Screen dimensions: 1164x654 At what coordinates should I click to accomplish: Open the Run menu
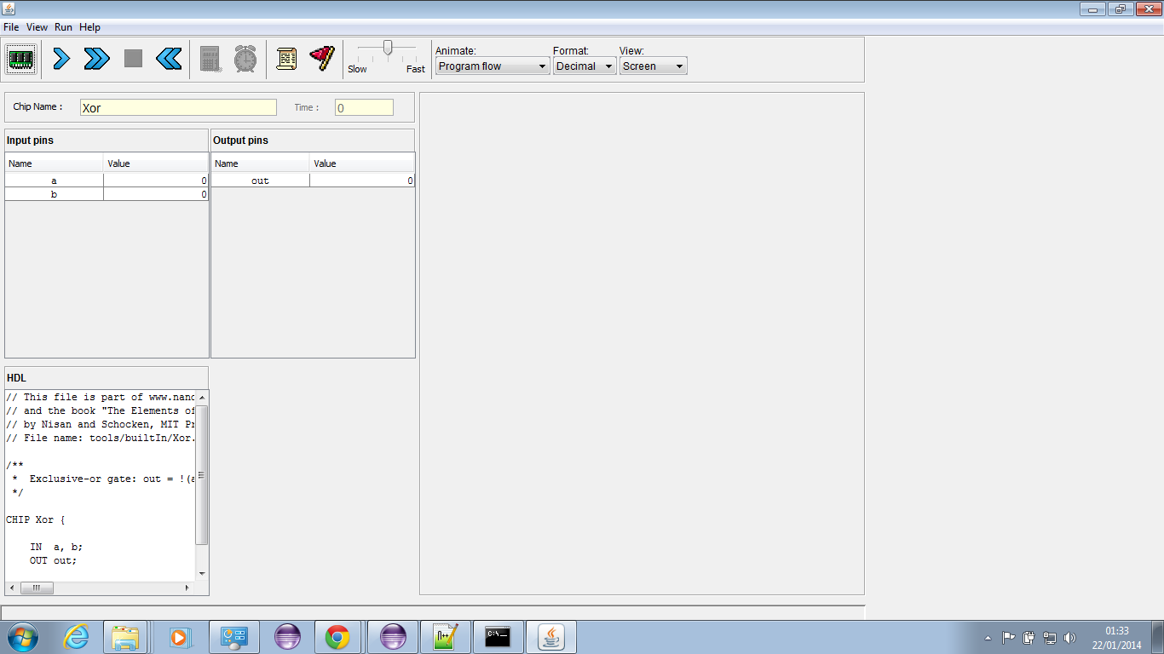(x=63, y=27)
